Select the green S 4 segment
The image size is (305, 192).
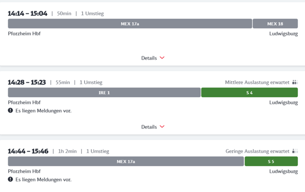pyautogui.click(x=250, y=93)
